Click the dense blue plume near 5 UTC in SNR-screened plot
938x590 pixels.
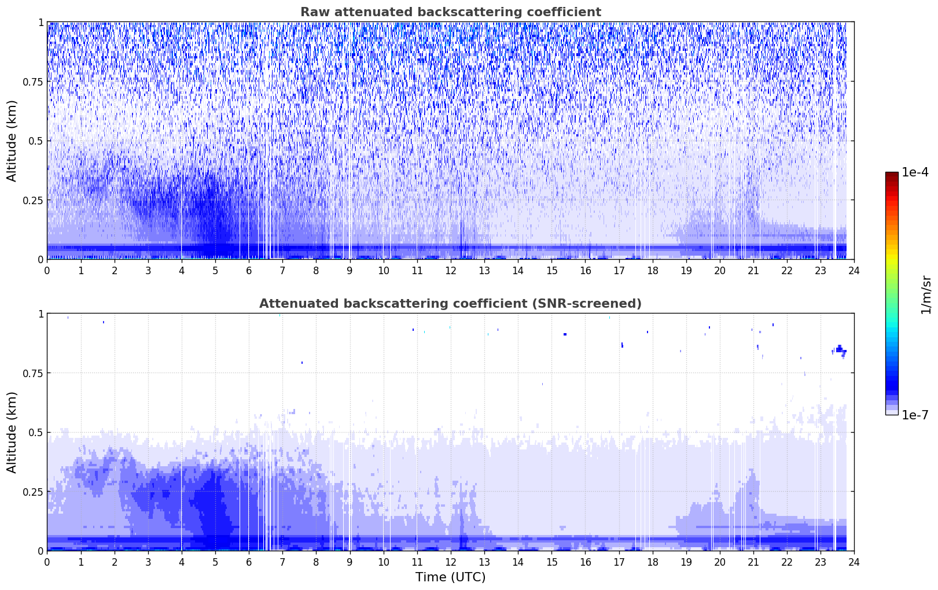pos(213,509)
